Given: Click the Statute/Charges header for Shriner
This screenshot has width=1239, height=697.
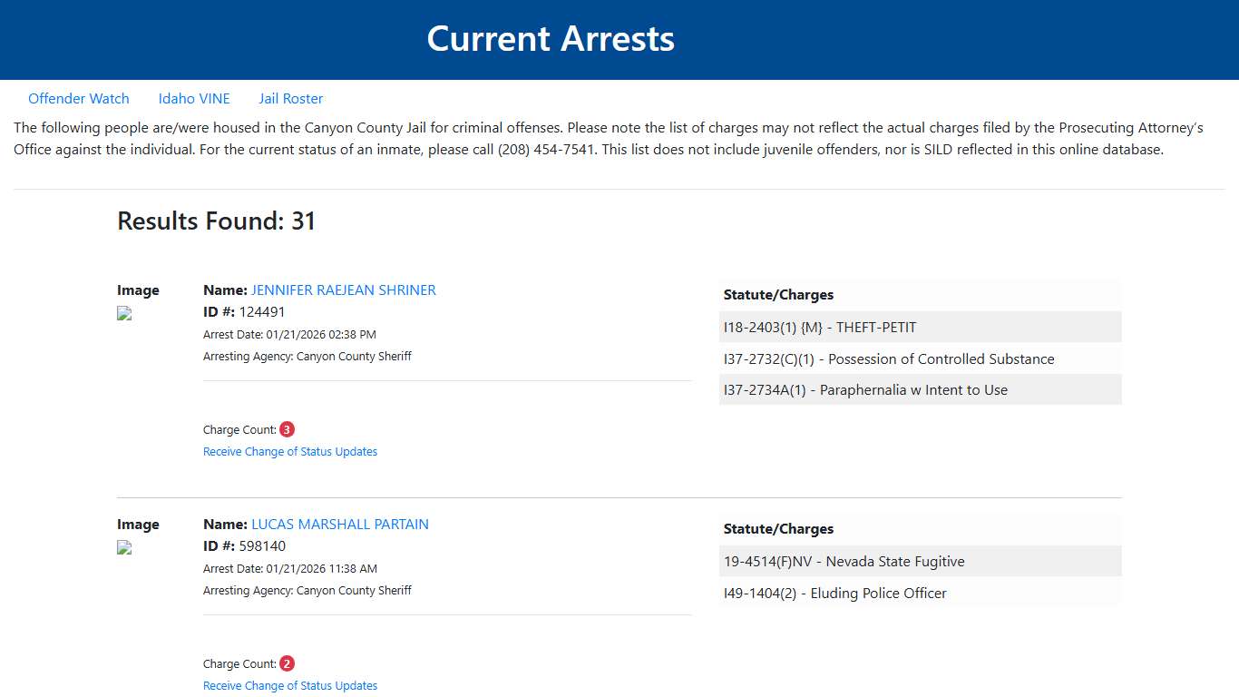Looking at the screenshot, I should coord(778,294).
